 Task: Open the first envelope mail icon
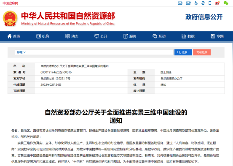coord(180,3)
